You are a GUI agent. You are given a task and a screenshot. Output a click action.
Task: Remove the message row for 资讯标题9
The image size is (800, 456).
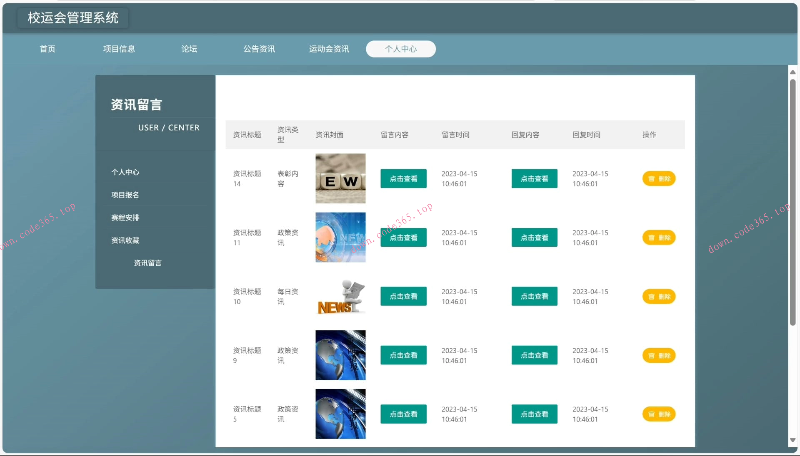click(659, 355)
